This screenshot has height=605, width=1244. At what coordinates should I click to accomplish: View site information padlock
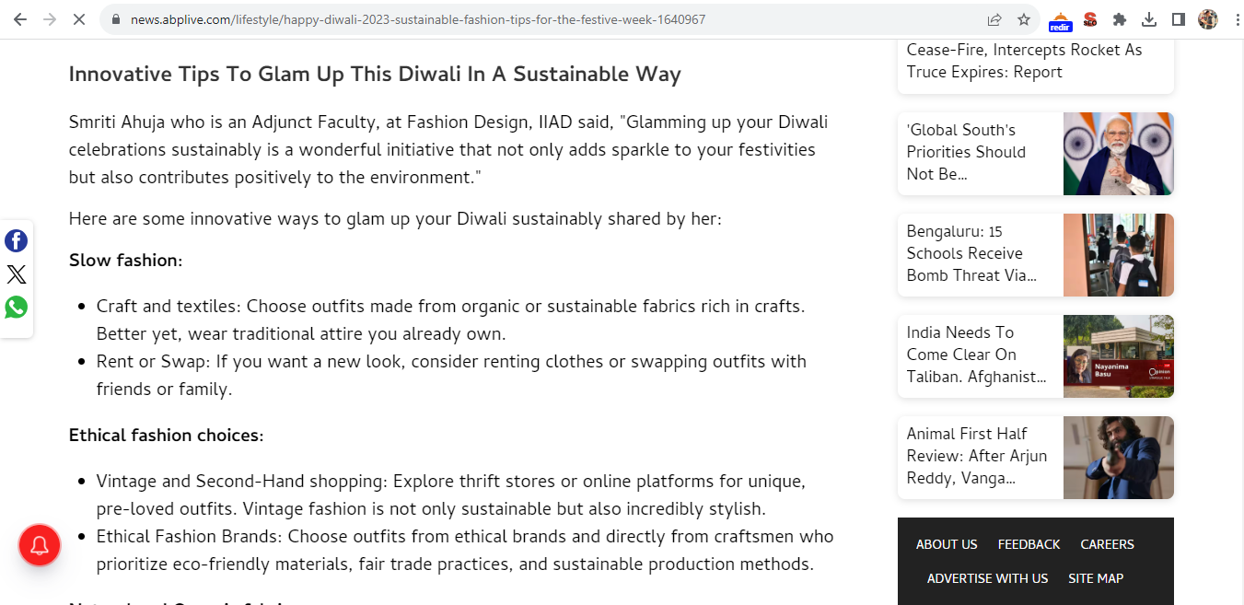(115, 19)
